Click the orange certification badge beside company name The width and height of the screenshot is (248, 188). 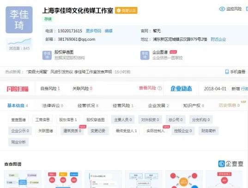pos(126,11)
